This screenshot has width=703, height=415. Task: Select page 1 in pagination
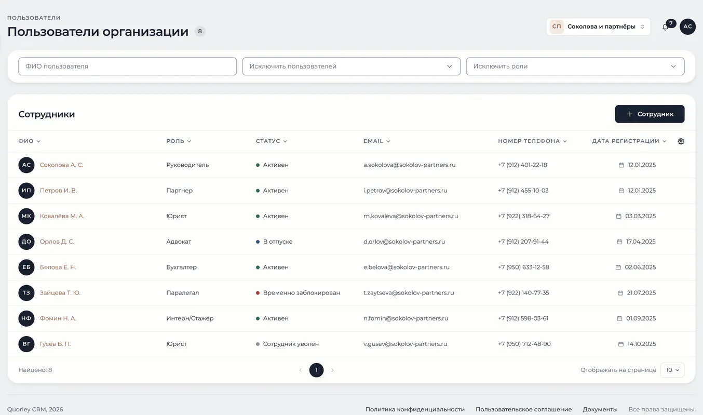pos(316,370)
